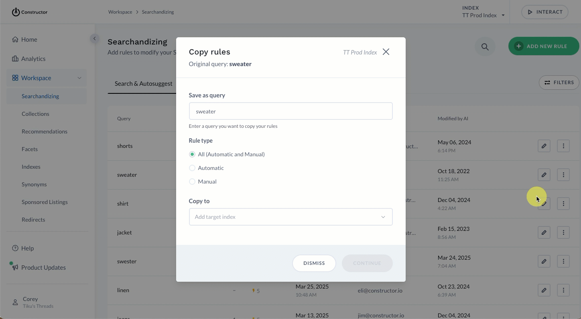
Task: Click the Filters sliders icon
Action: coord(547,83)
